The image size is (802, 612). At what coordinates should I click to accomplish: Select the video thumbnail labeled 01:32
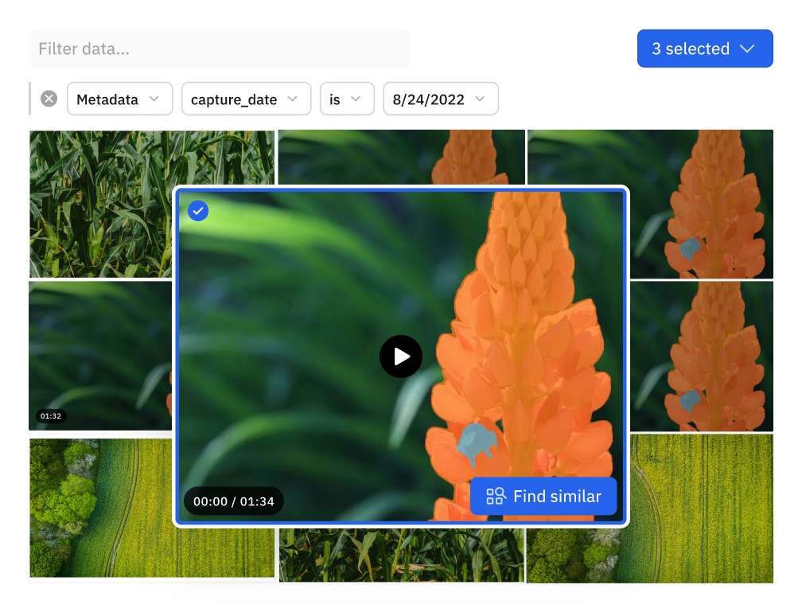coord(100,356)
